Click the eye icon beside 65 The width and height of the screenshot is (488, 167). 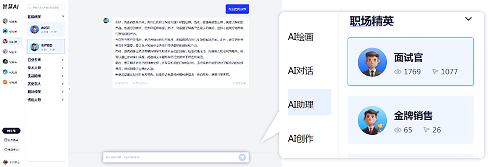[398, 130]
